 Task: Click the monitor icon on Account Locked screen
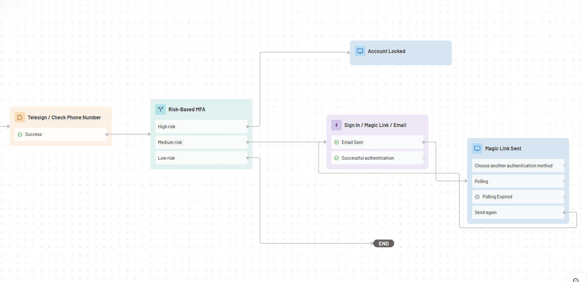point(360,51)
